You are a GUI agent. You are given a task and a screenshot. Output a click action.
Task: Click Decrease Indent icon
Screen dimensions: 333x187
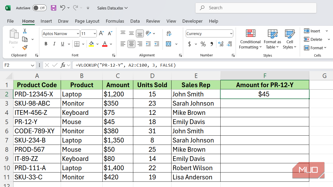148,44
